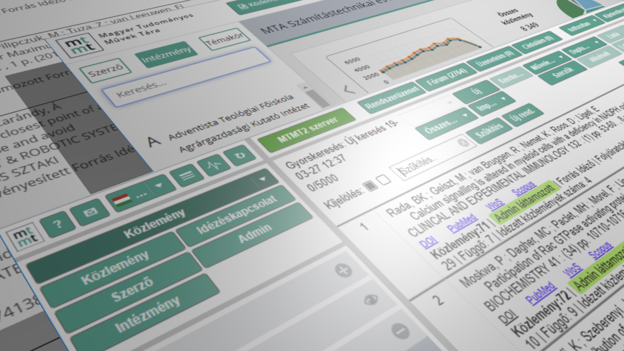Click the filled Kijelölés checkbox
Screen dimensions: 624x351
point(370,186)
